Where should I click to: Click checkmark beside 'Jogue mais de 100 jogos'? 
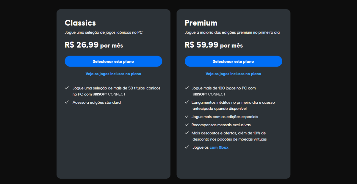(187, 88)
